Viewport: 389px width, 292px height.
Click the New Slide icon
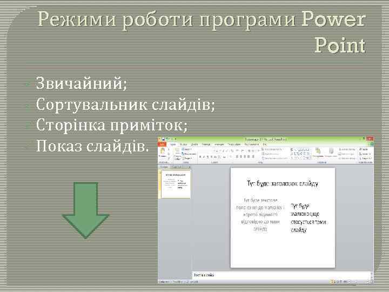(177, 151)
